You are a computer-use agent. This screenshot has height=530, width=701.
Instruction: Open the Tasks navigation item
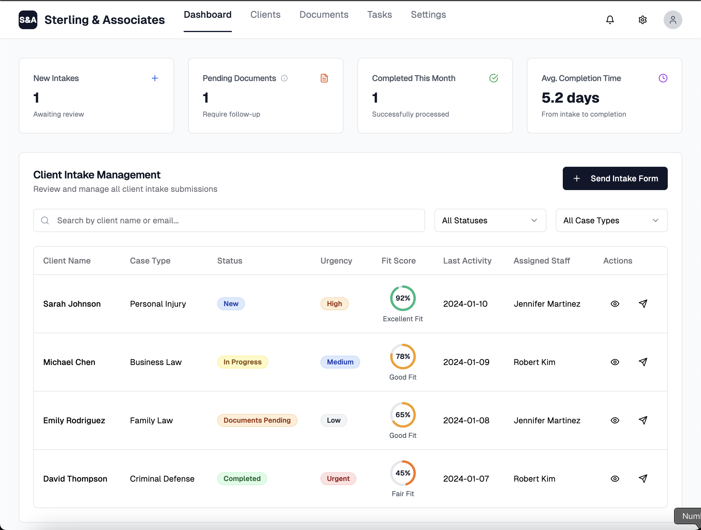[379, 15]
